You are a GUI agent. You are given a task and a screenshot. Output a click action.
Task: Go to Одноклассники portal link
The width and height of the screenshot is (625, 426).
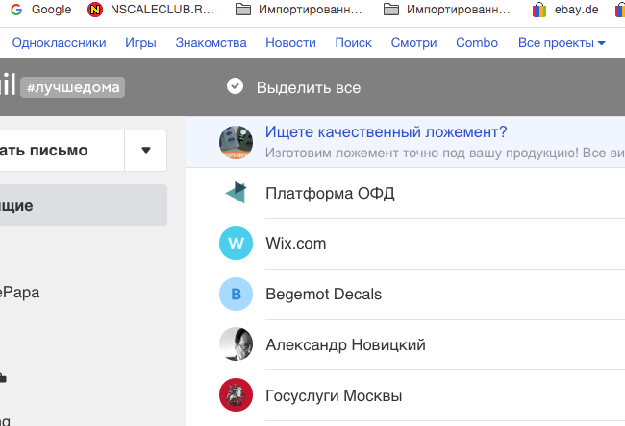point(59,42)
